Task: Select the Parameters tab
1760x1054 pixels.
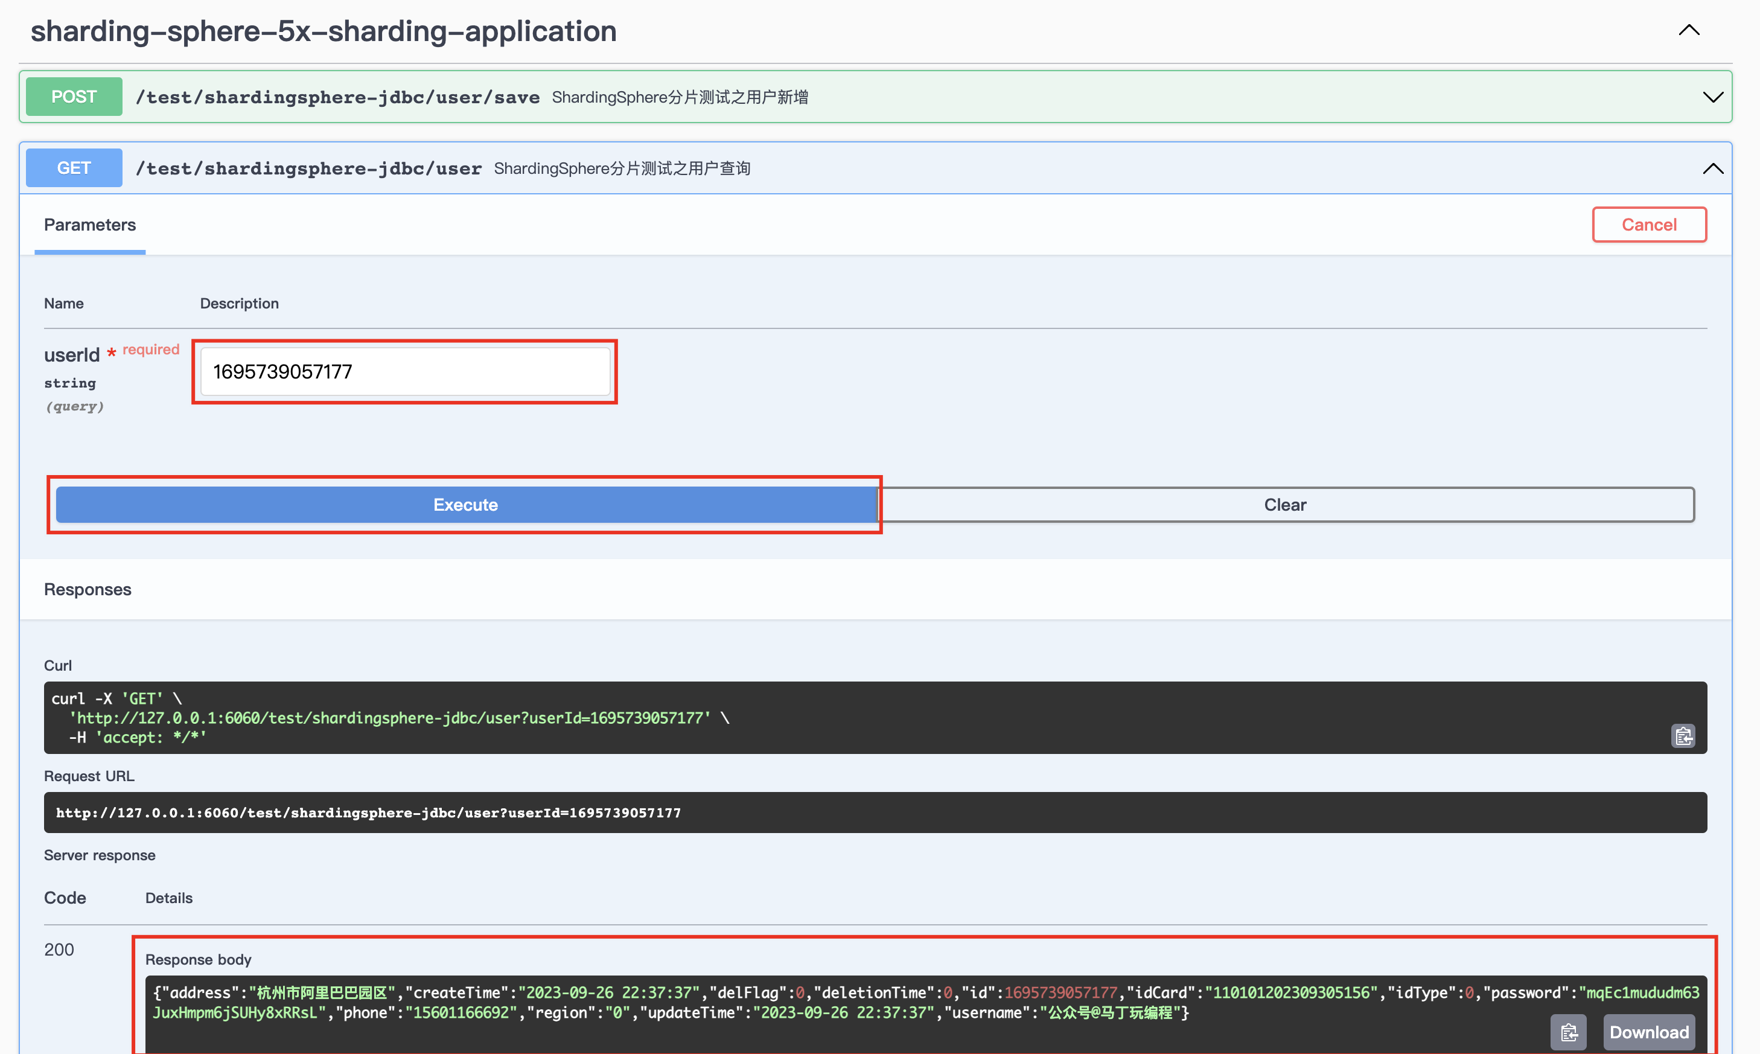Action: coord(89,225)
